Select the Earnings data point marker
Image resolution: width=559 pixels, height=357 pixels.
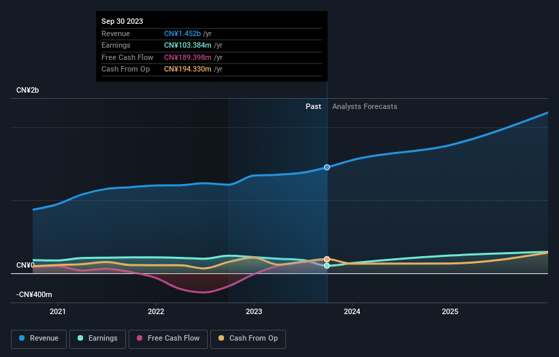click(x=327, y=266)
